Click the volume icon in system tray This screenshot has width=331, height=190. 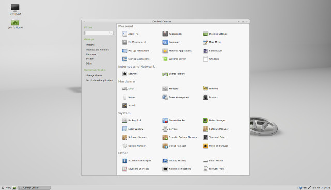[305, 188]
